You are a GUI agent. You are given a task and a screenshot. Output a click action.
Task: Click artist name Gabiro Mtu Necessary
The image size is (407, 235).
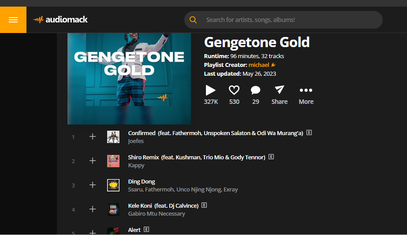[157, 214]
